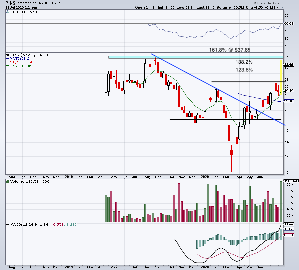Click the 69.53 RSI value tag
Viewport: 299px width, 270px height.
point(289,23)
